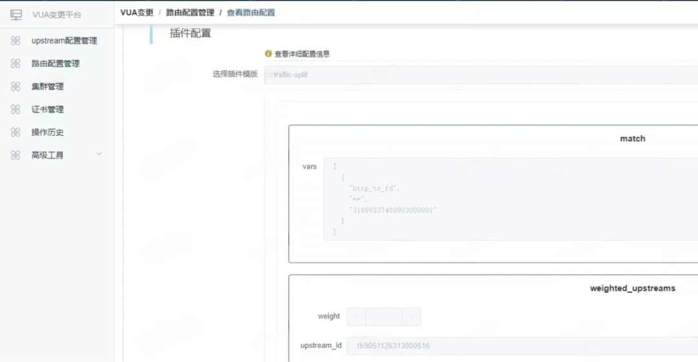The image size is (698, 362).
Task: Click the upstream_id input field
Action: coord(522,346)
